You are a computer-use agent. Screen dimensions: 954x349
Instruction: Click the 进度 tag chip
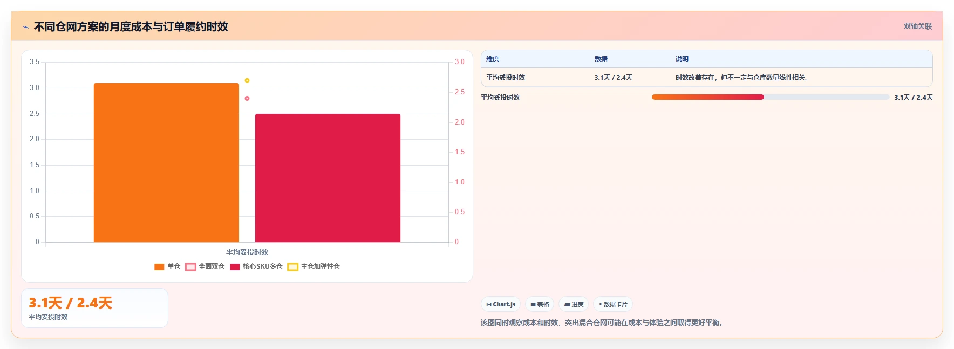tap(574, 304)
